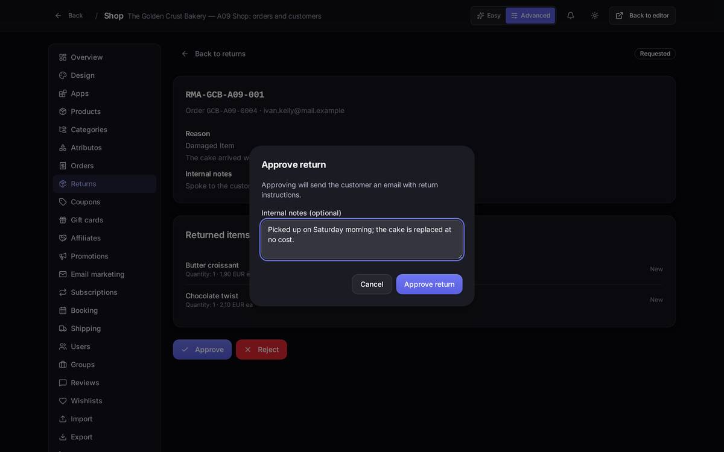This screenshot has width=724, height=452.
Task: Select Returns in the sidebar
Action: (x=104, y=184)
